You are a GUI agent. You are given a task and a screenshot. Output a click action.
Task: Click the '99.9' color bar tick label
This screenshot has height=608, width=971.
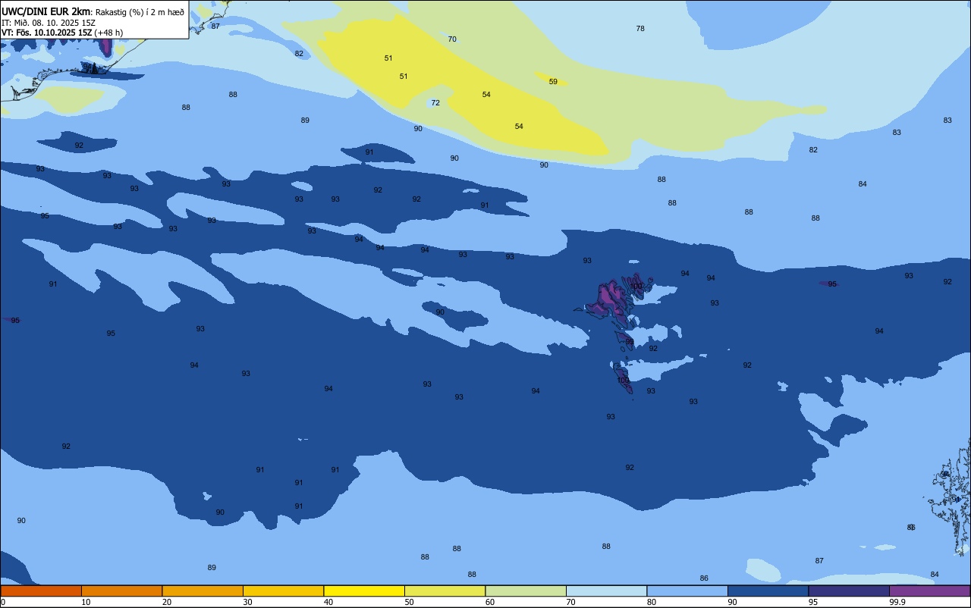tap(897, 602)
